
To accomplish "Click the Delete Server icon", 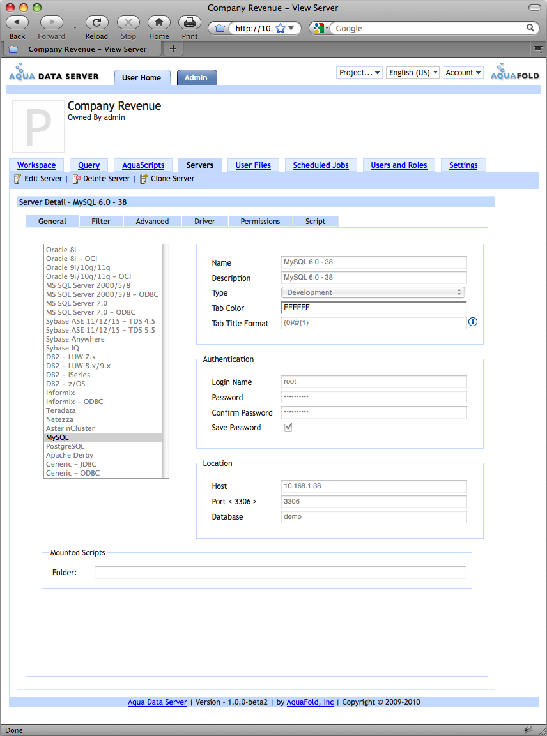I will [x=76, y=179].
